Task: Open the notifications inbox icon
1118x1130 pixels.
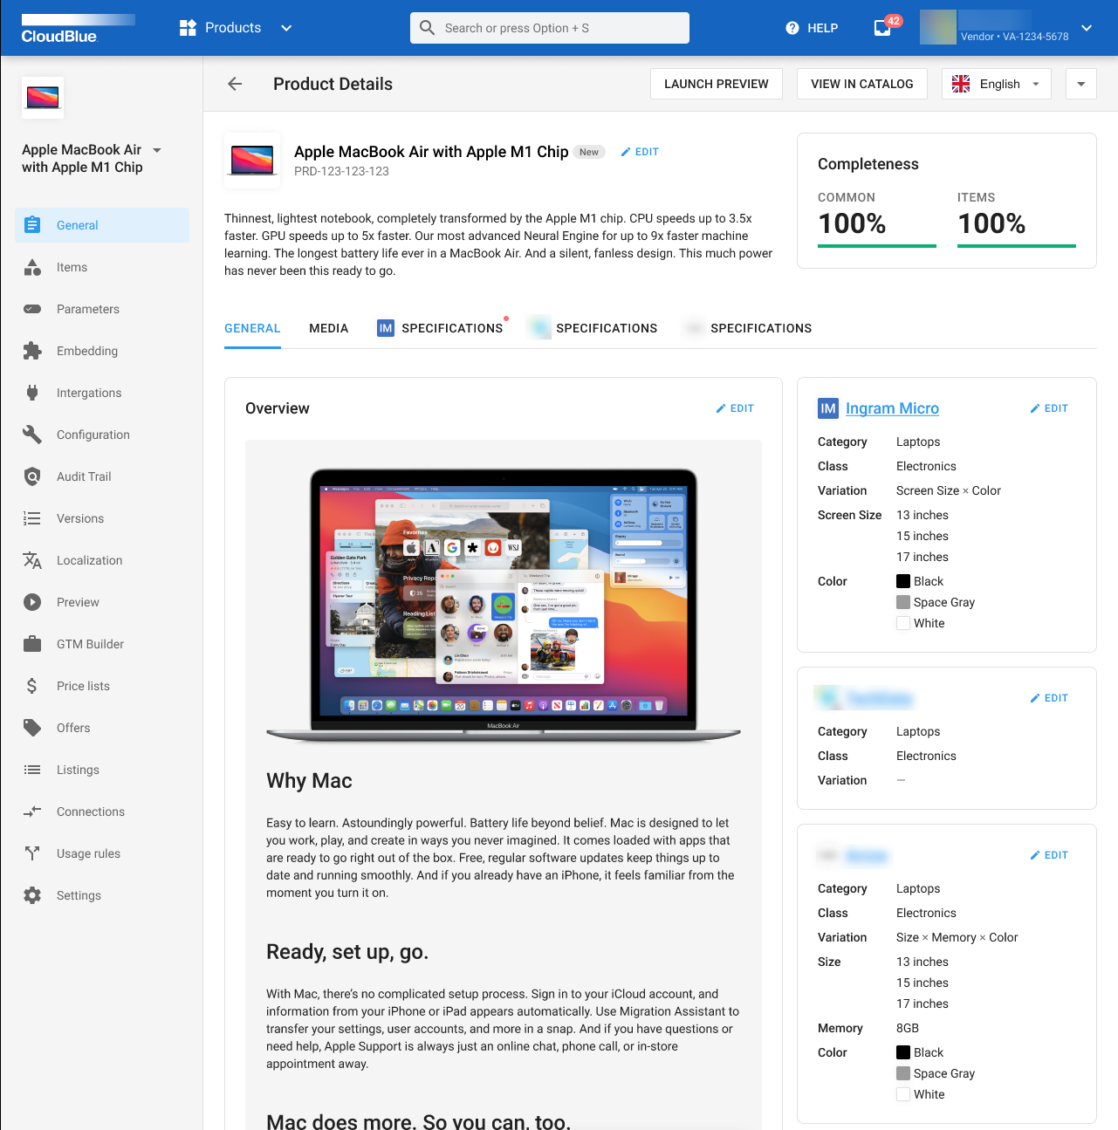Action: point(883,28)
